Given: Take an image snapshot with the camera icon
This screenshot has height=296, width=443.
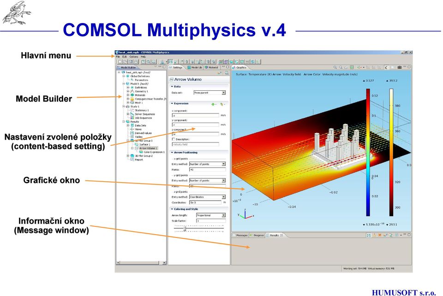Looking at the screenshot, I should [400, 67].
